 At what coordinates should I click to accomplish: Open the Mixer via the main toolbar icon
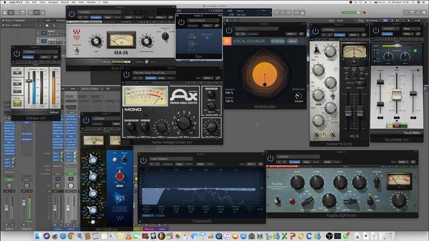[x=37, y=13]
